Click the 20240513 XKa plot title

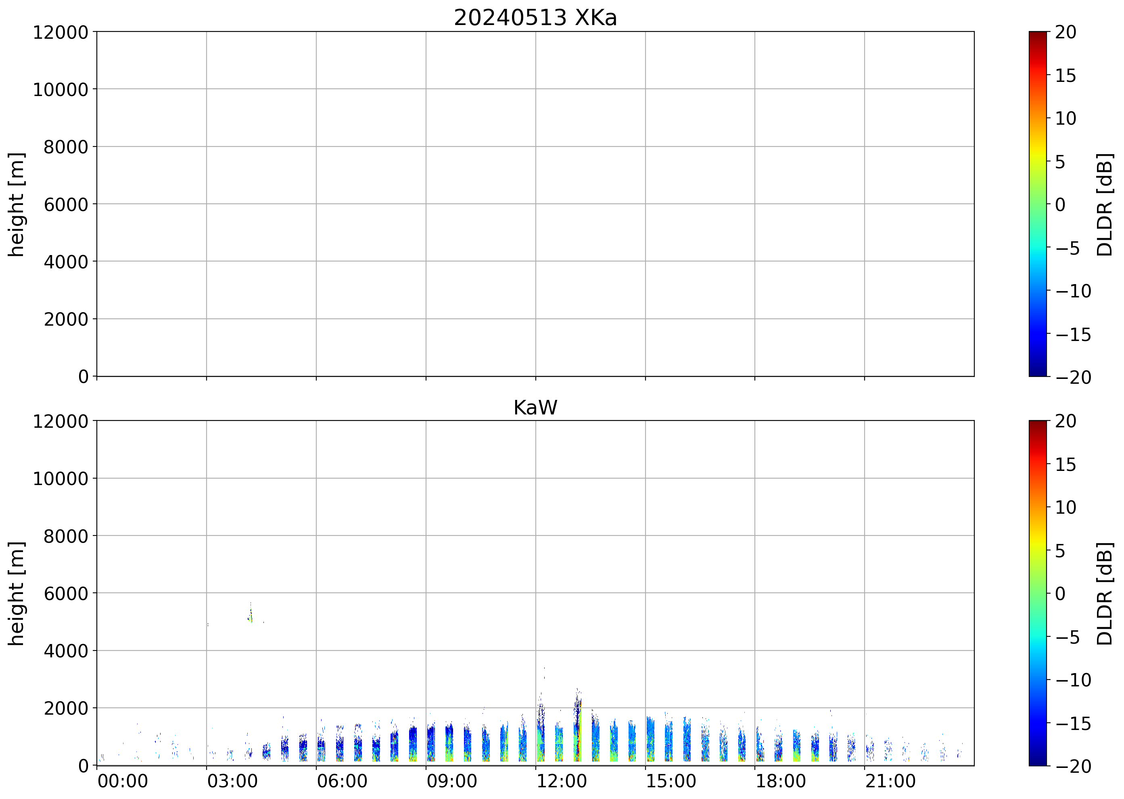pos(535,18)
